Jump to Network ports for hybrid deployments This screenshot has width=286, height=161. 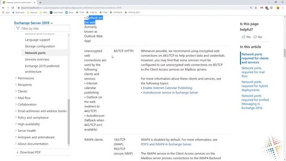255,86
